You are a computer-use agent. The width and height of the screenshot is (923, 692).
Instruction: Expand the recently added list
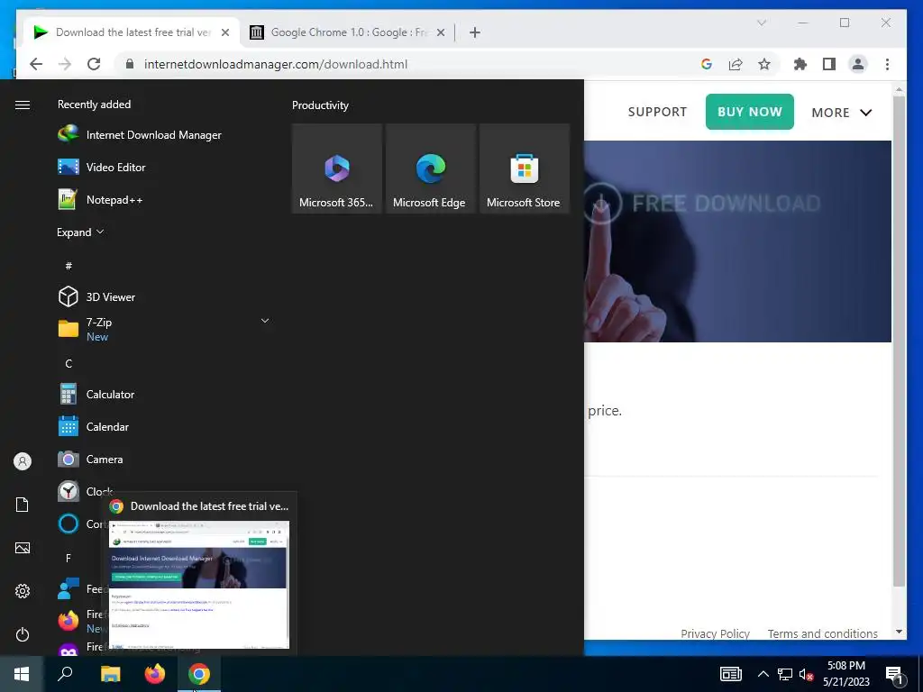80,232
